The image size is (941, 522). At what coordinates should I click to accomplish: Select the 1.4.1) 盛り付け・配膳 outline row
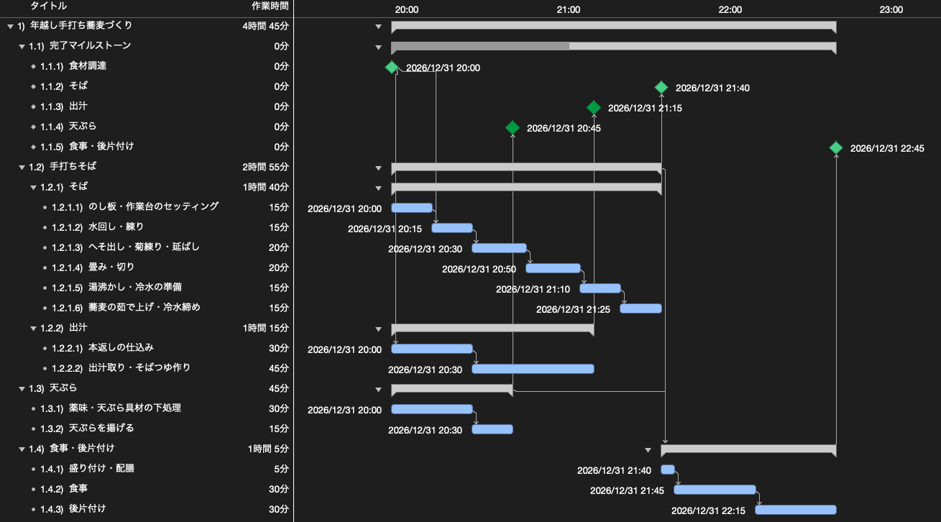pyautogui.click(x=147, y=469)
